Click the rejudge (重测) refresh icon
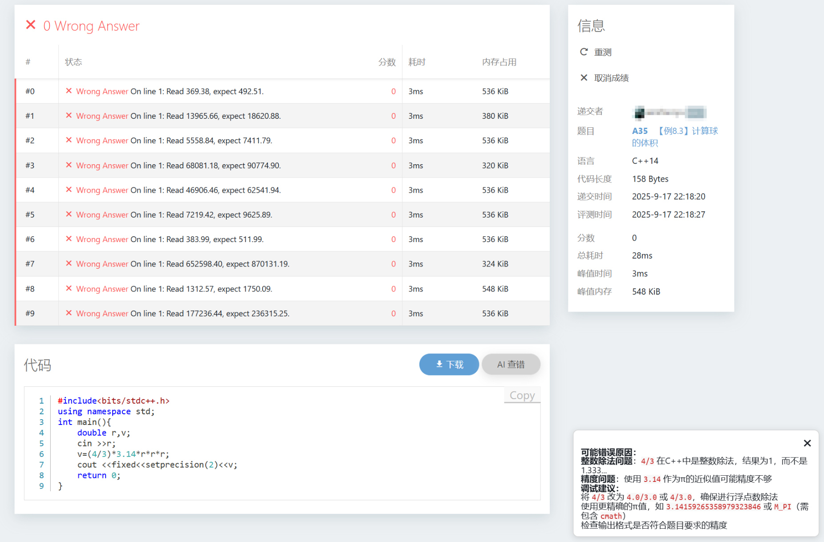This screenshot has height=542, width=824. click(584, 52)
